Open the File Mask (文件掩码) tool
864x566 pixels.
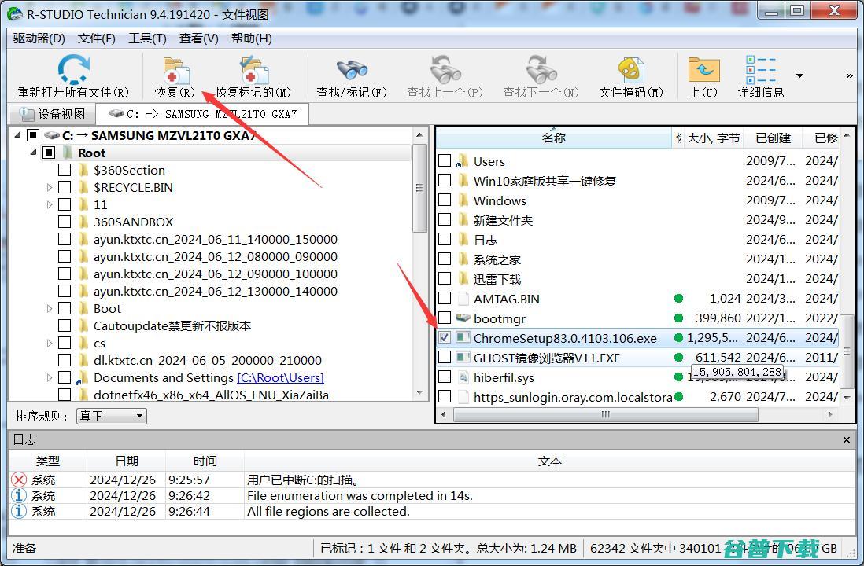[x=630, y=71]
